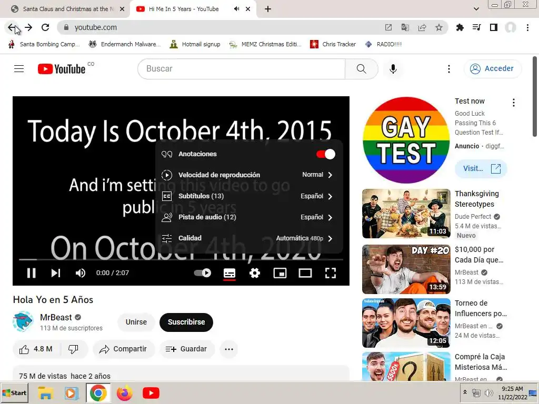Image resolution: width=539 pixels, height=404 pixels.
Task: Expand the tab search chevron
Action: (476, 9)
